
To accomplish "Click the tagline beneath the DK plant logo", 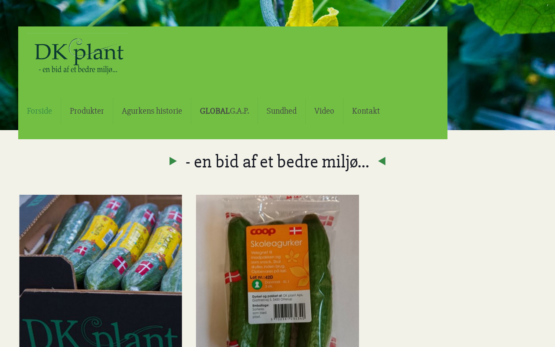I will (x=78, y=69).
